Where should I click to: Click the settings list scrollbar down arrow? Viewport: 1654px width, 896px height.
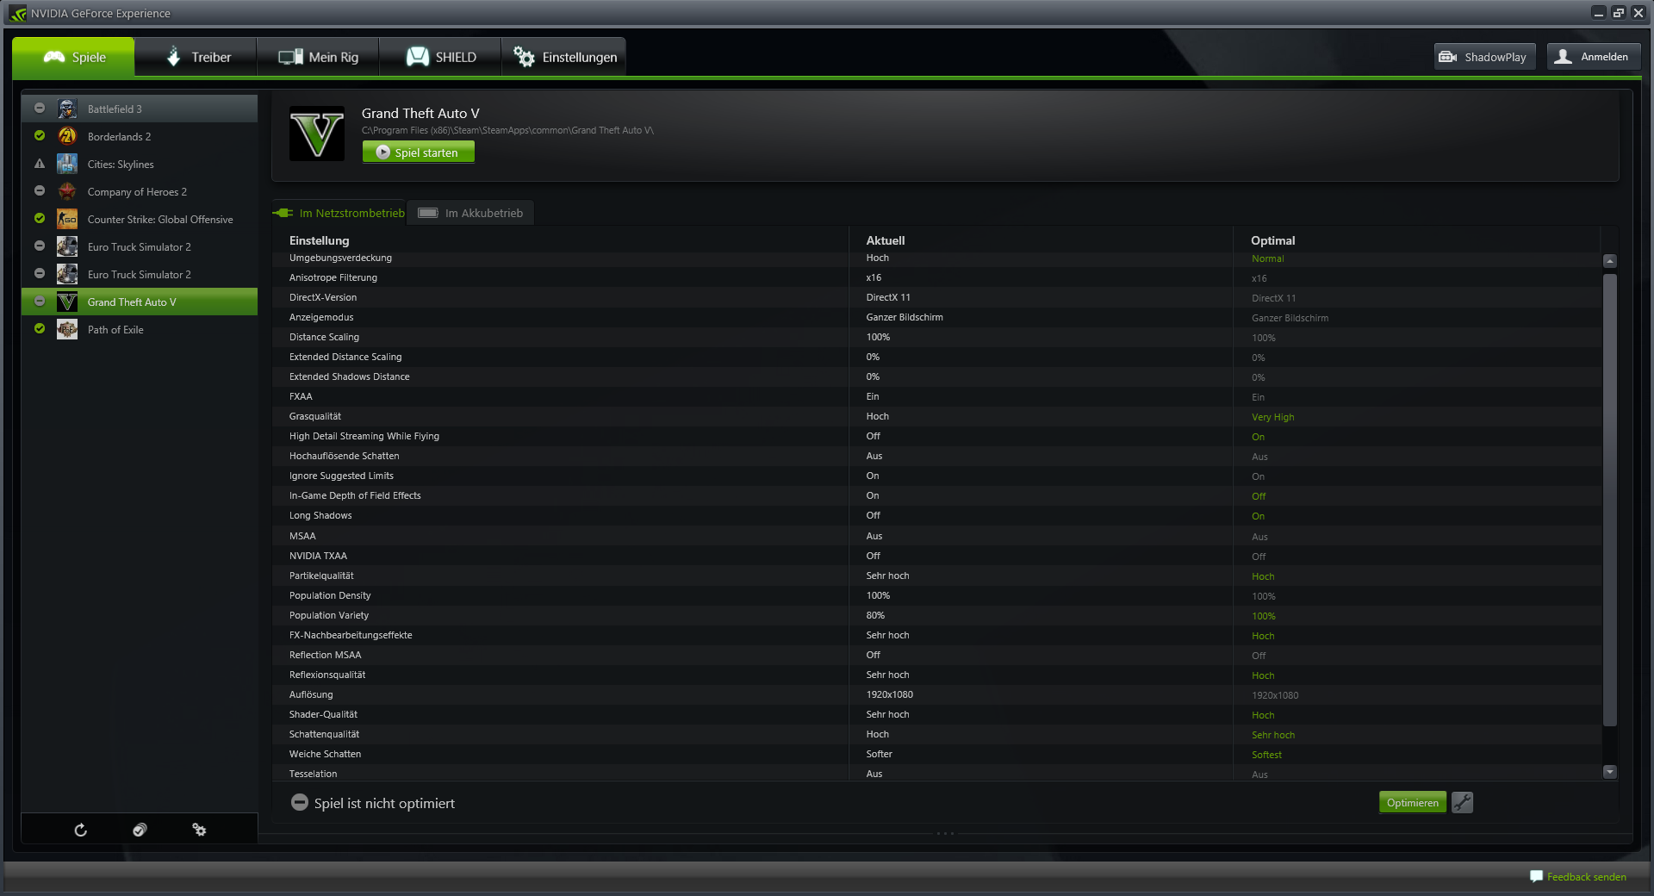click(x=1609, y=772)
